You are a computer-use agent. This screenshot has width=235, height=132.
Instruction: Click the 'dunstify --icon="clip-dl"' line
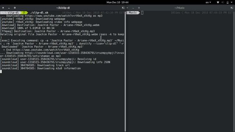[x=62, y=44]
